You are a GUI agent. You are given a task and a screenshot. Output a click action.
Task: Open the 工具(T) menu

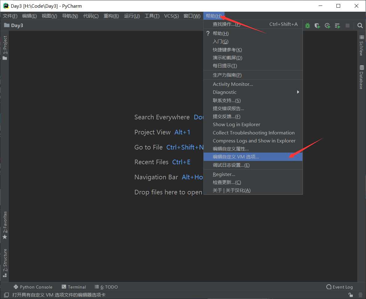point(152,16)
